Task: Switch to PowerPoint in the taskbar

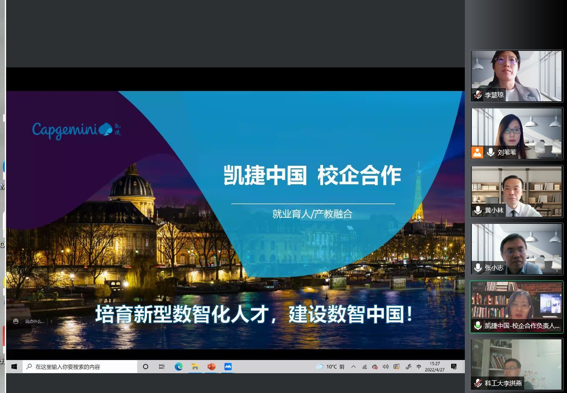Action: [x=211, y=367]
